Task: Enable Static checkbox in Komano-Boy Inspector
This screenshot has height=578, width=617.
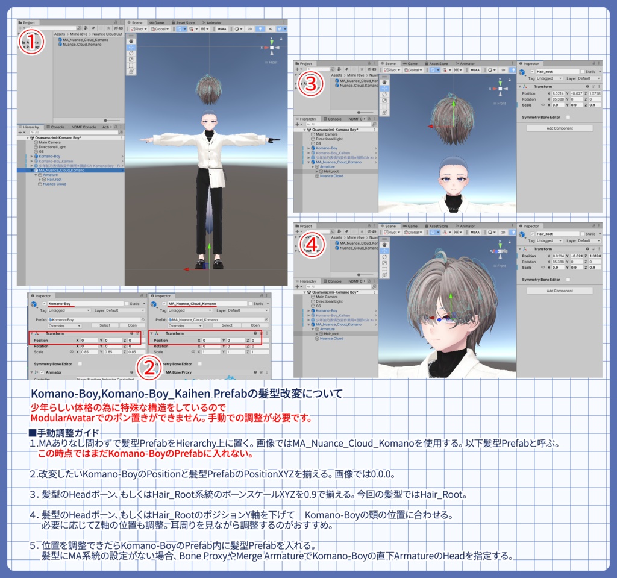Action: [x=127, y=304]
